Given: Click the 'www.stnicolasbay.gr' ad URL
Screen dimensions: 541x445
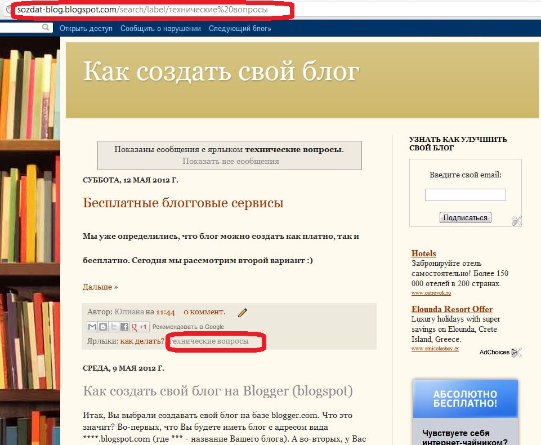Looking at the screenshot, I should [435, 349].
